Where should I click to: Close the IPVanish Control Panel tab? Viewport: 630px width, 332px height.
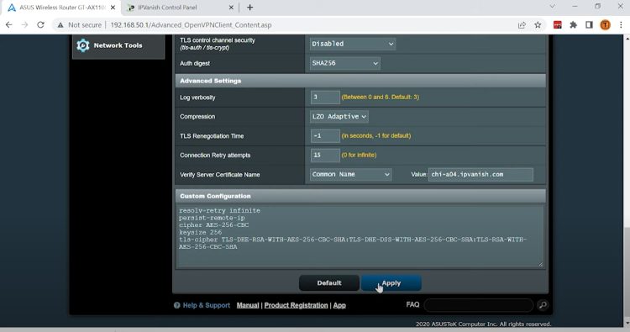click(231, 8)
